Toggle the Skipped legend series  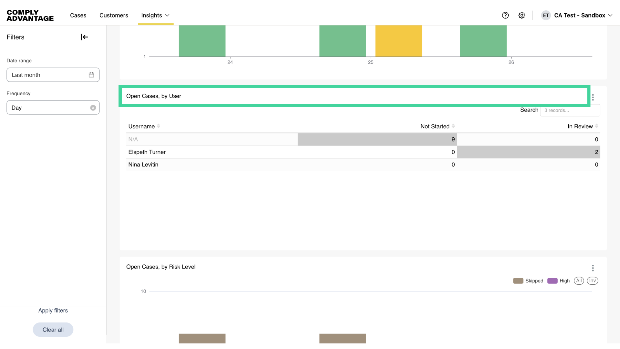coord(528,281)
